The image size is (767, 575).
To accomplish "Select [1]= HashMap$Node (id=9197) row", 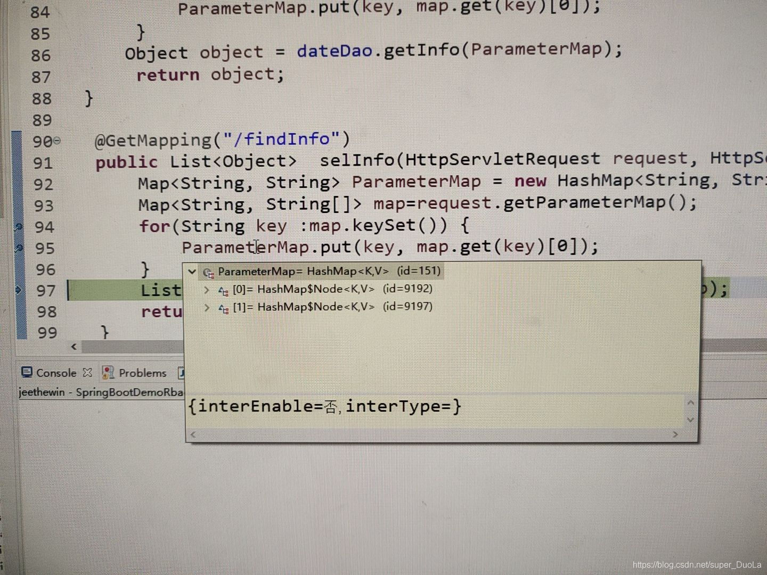I will pos(325,307).
